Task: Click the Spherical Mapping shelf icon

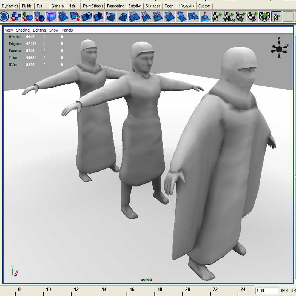Action: point(252,16)
